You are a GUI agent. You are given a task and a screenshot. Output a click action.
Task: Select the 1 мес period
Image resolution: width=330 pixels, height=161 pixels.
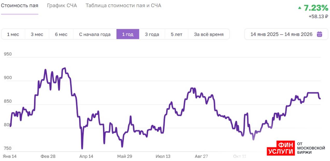pos(13,34)
